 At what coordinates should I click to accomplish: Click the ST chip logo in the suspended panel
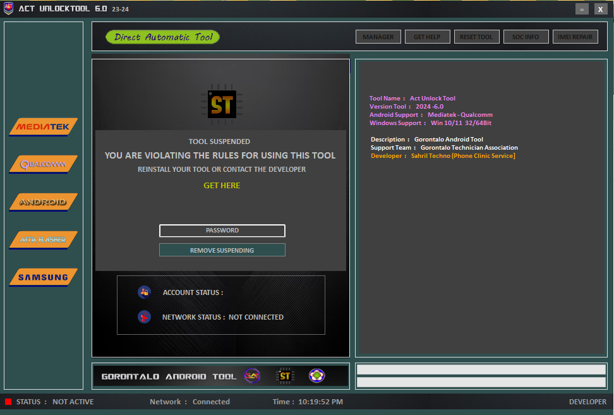(x=222, y=105)
